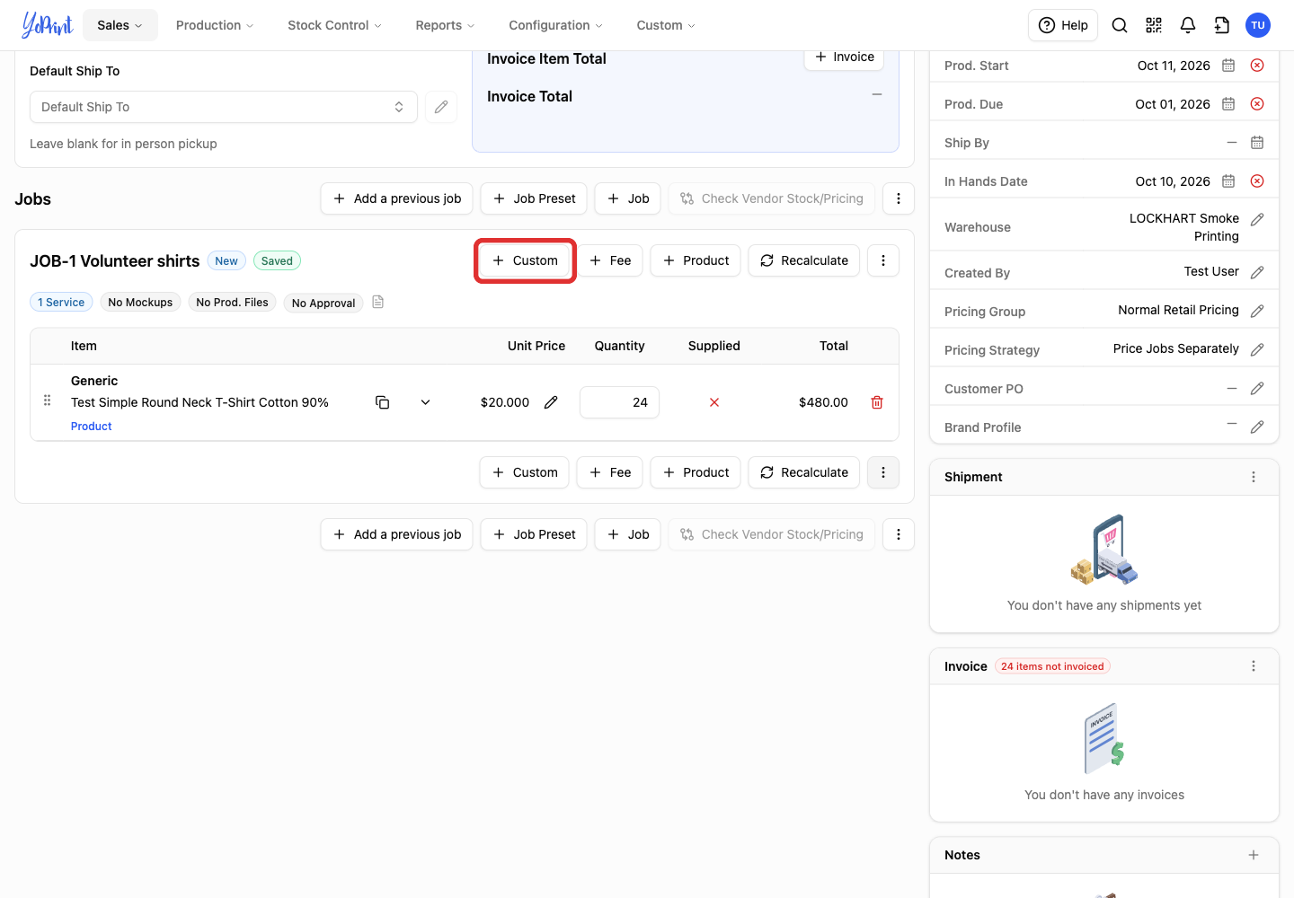
Task: Open job notes document icon beside No Approval
Action: click(378, 302)
